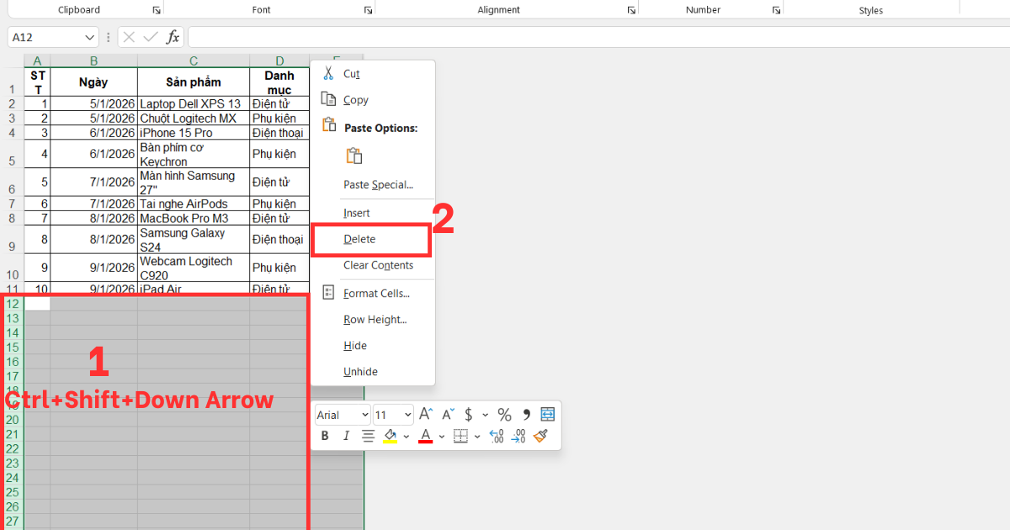Toggle Bold in the mini toolbar

pyautogui.click(x=325, y=436)
